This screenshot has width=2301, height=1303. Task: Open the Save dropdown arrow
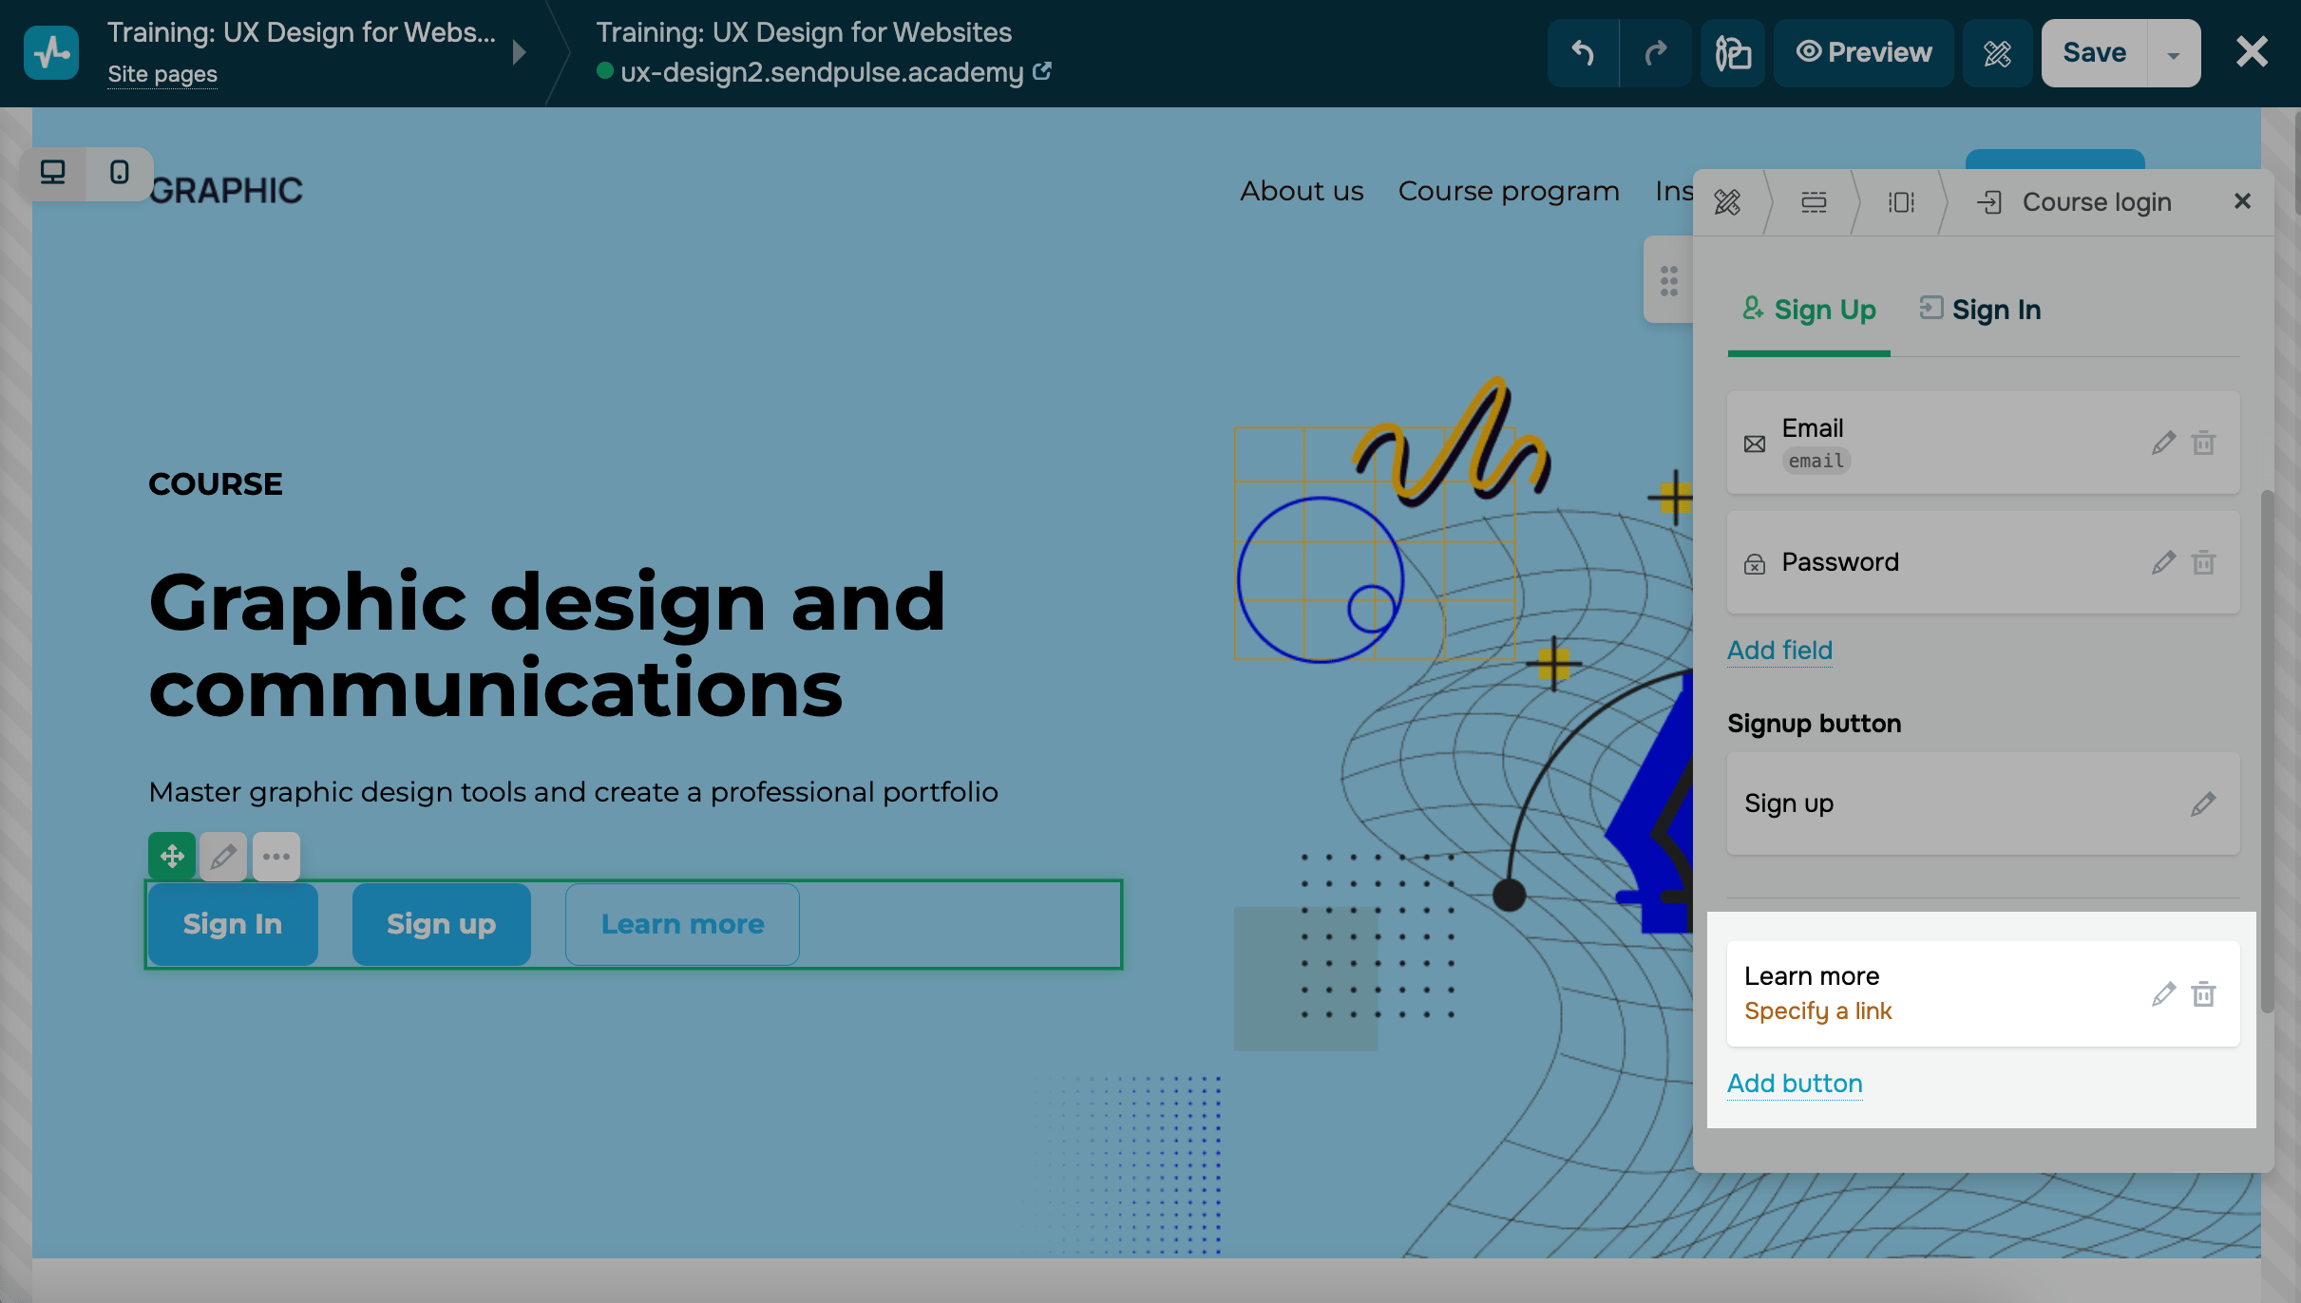[x=2173, y=54]
